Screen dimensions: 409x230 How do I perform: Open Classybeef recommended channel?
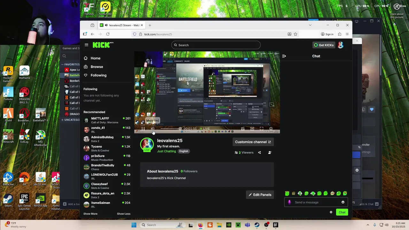[x=107, y=186]
